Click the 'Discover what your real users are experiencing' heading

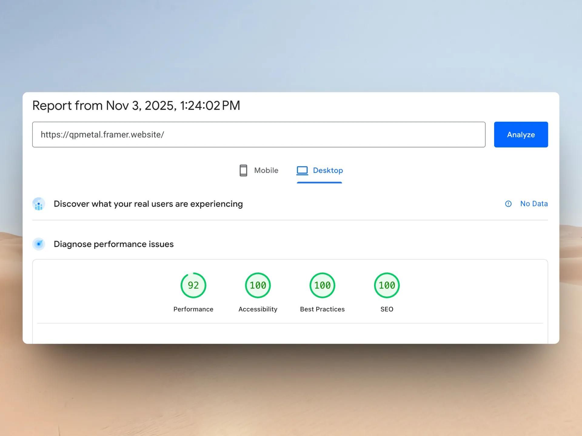(x=148, y=204)
